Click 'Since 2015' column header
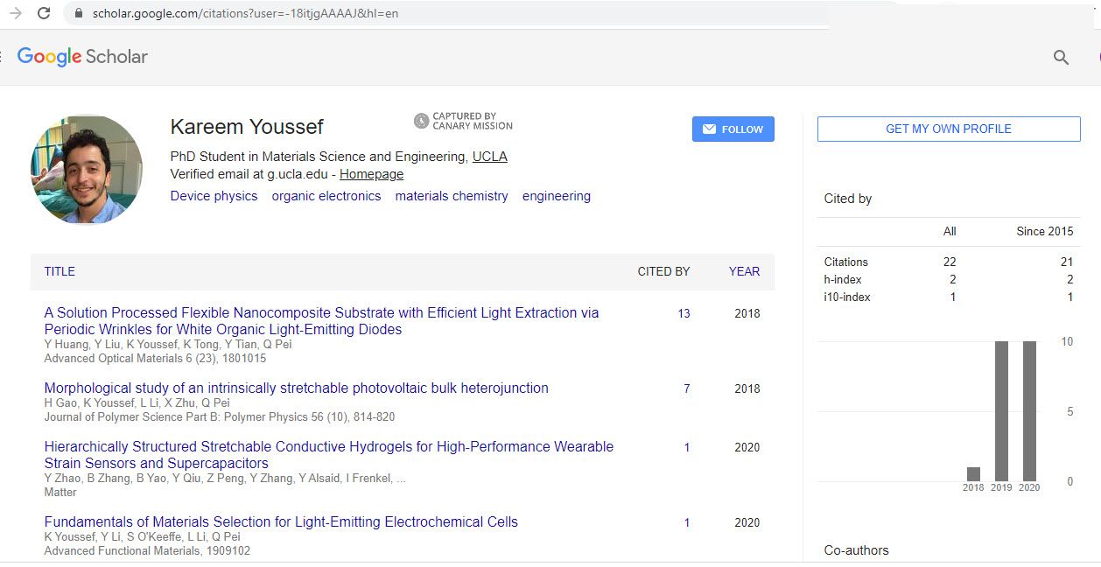The height and width of the screenshot is (567, 1101). (1044, 231)
